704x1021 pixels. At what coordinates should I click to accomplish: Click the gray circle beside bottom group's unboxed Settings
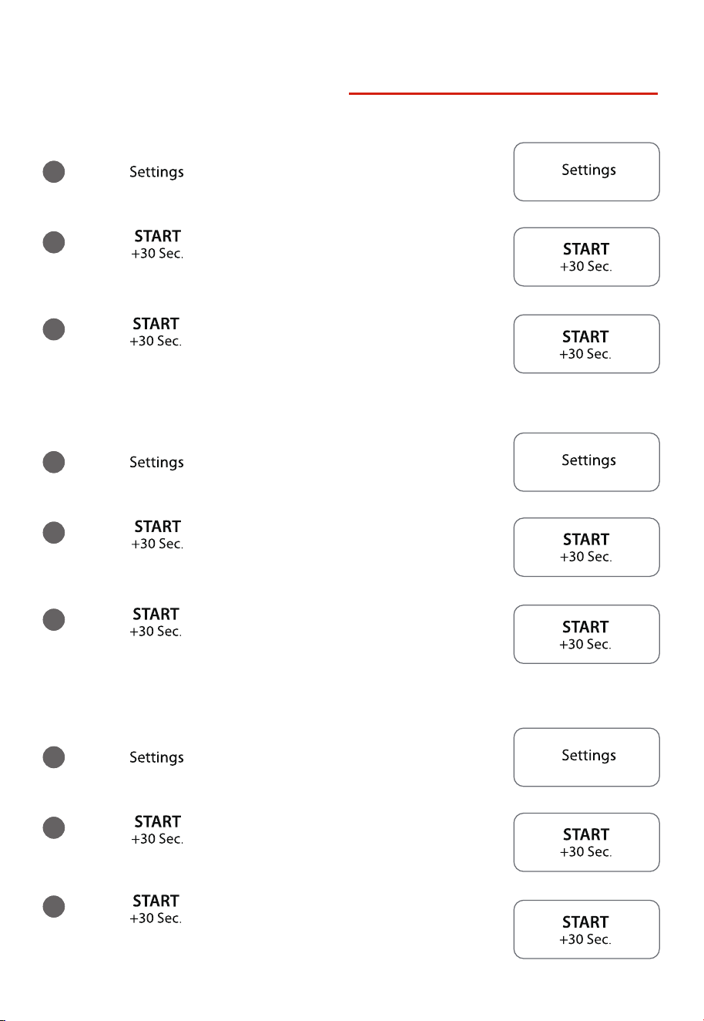53,757
